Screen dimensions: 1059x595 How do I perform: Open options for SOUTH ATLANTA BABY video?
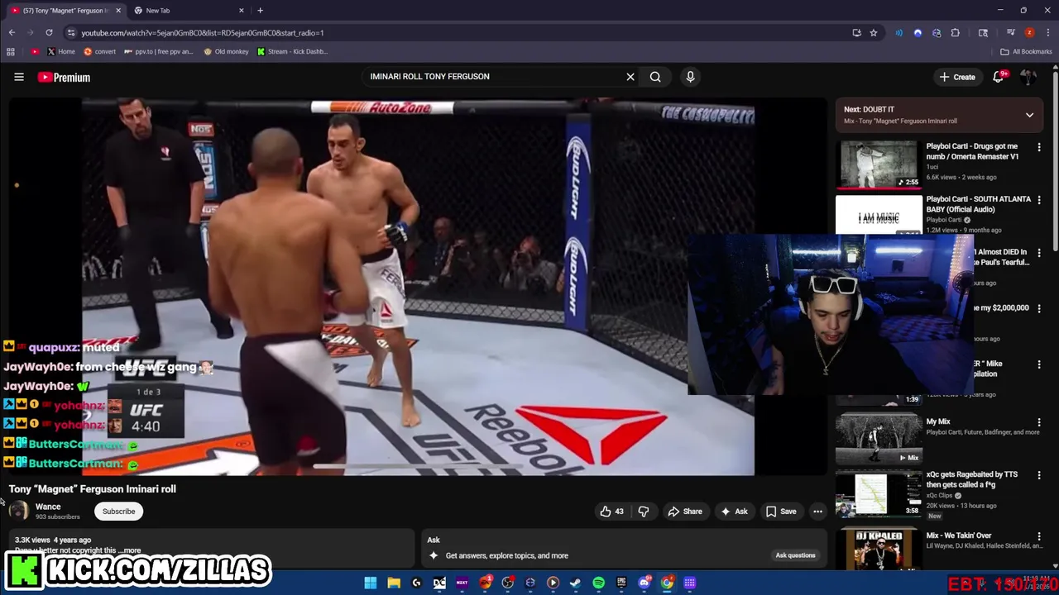pyautogui.click(x=1039, y=200)
